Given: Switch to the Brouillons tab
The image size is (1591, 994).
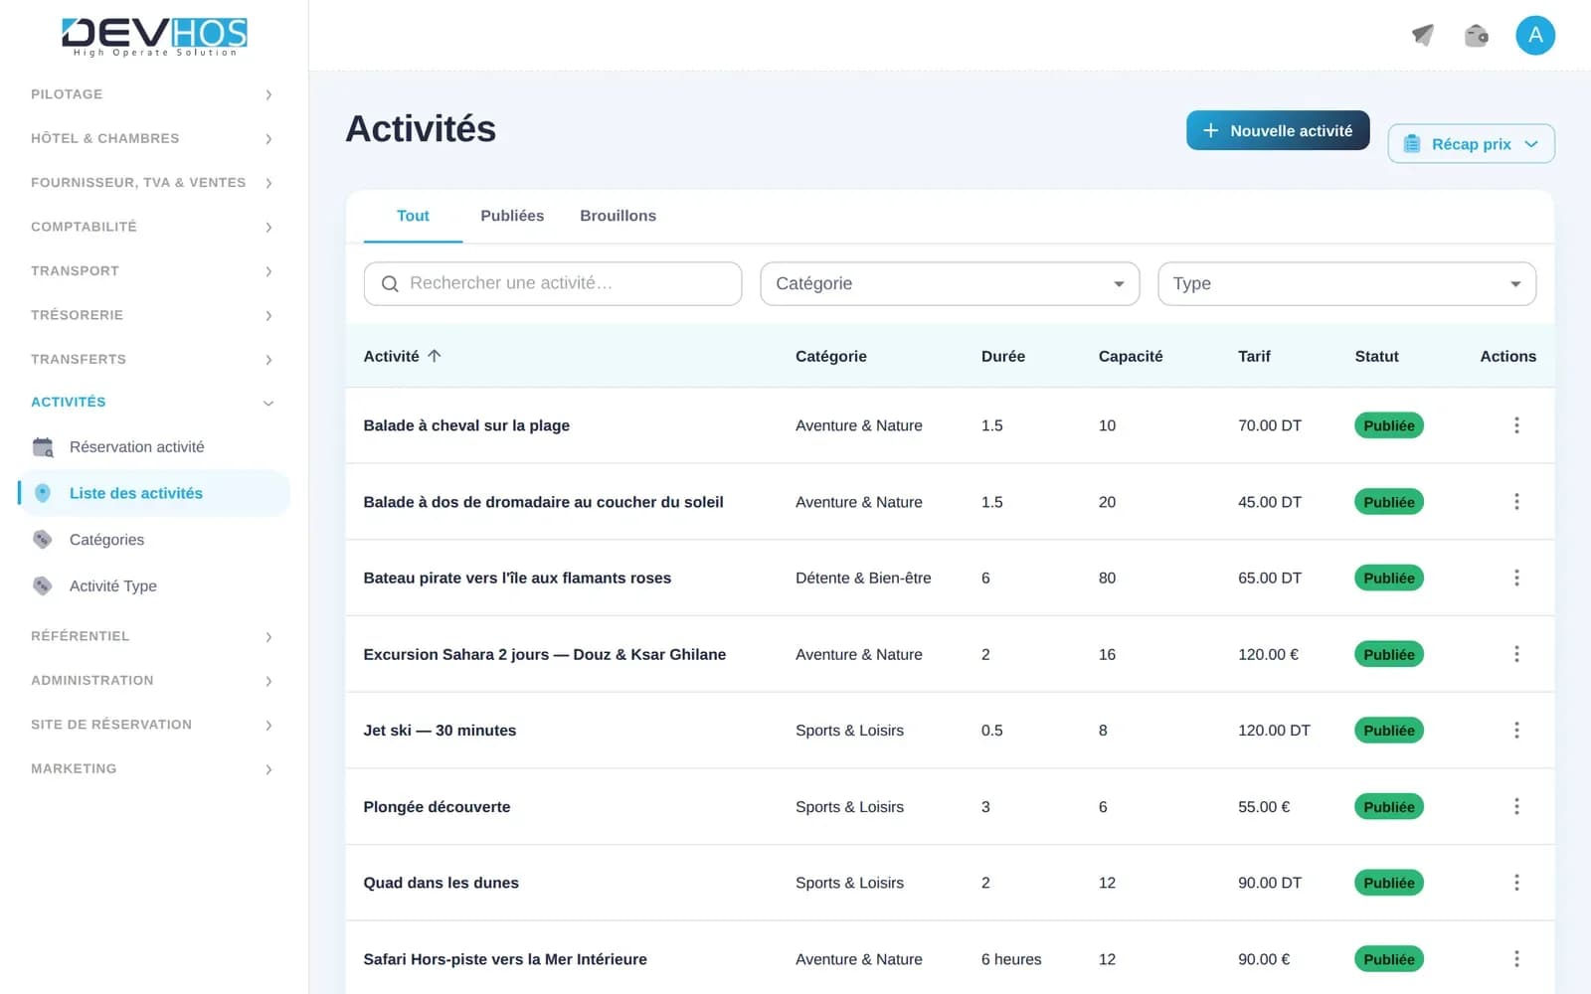Looking at the screenshot, I should click(618, 216).
